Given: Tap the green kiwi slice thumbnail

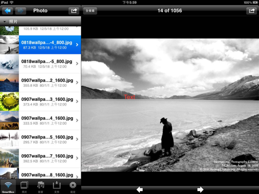Looking at the screenshot, I should click(9, 102).
